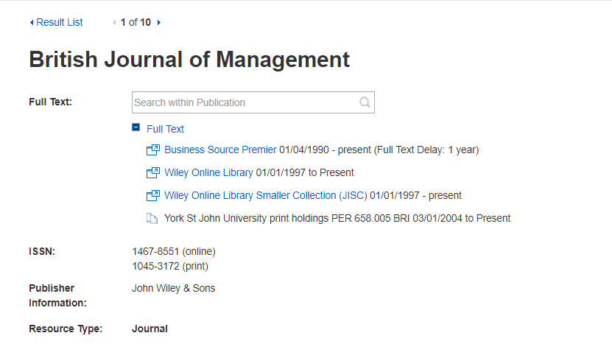Select publisher John Wiley & Sons

[173, 288]
